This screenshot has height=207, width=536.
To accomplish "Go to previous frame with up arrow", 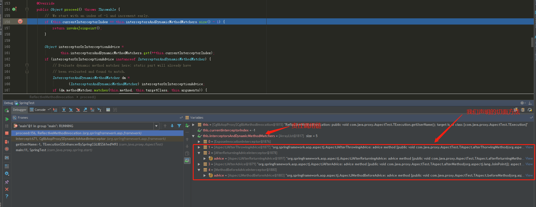I will point(165,126).
